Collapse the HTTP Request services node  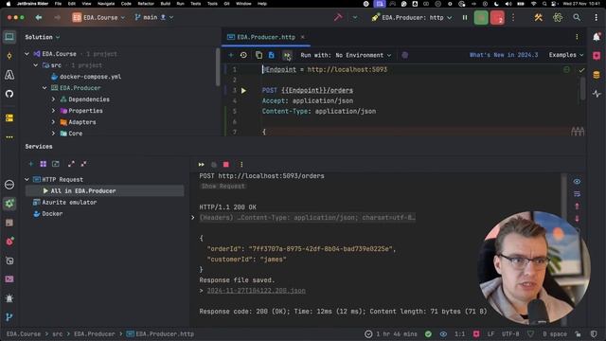coord(27,180)
